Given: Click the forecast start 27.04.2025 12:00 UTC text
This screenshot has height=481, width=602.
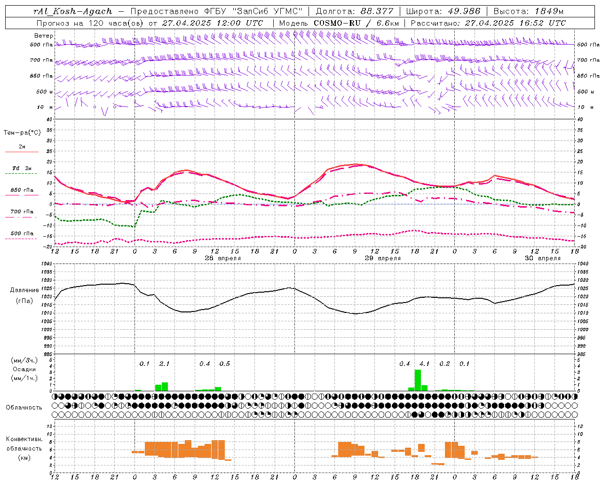Looking at the screenshot, I should (x=213, y=23).
